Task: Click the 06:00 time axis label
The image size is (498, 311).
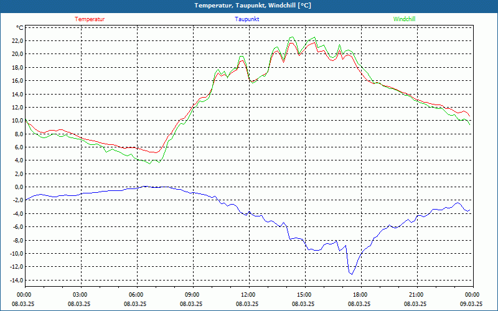Action: (x=136, y=295)
